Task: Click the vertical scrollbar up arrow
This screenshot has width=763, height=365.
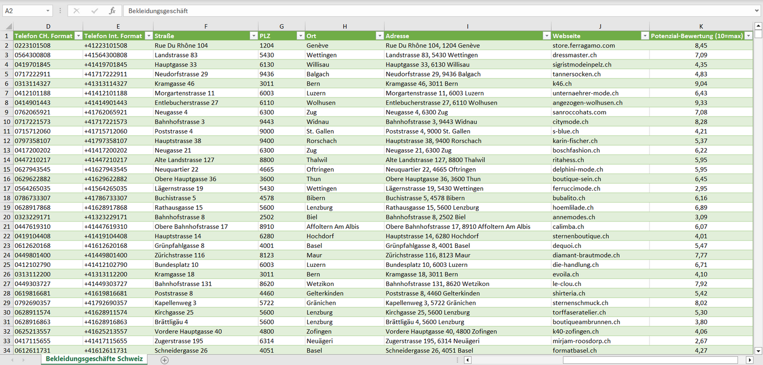Action: (758, 26)
